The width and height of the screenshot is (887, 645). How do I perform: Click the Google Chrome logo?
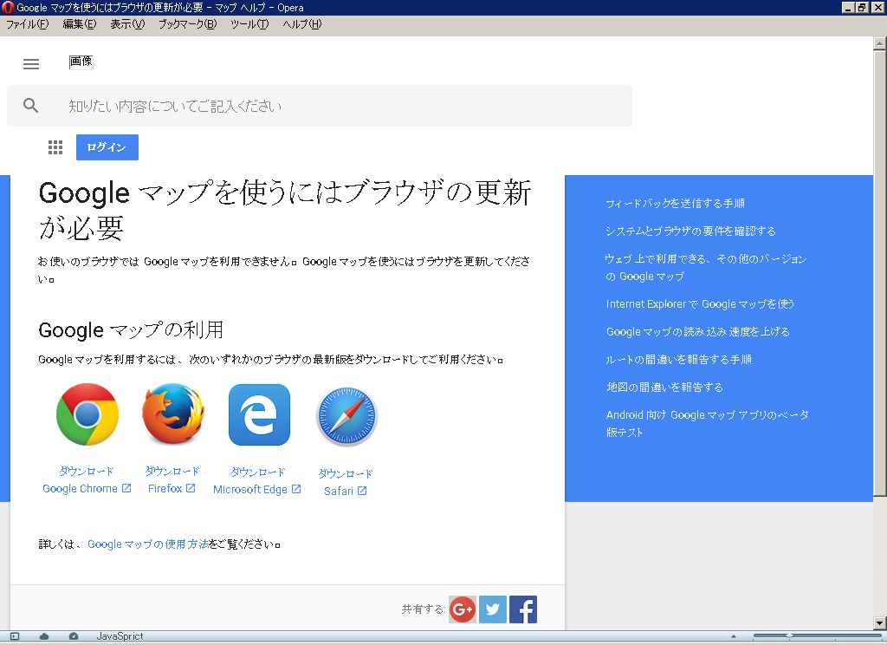click(87, 414)
